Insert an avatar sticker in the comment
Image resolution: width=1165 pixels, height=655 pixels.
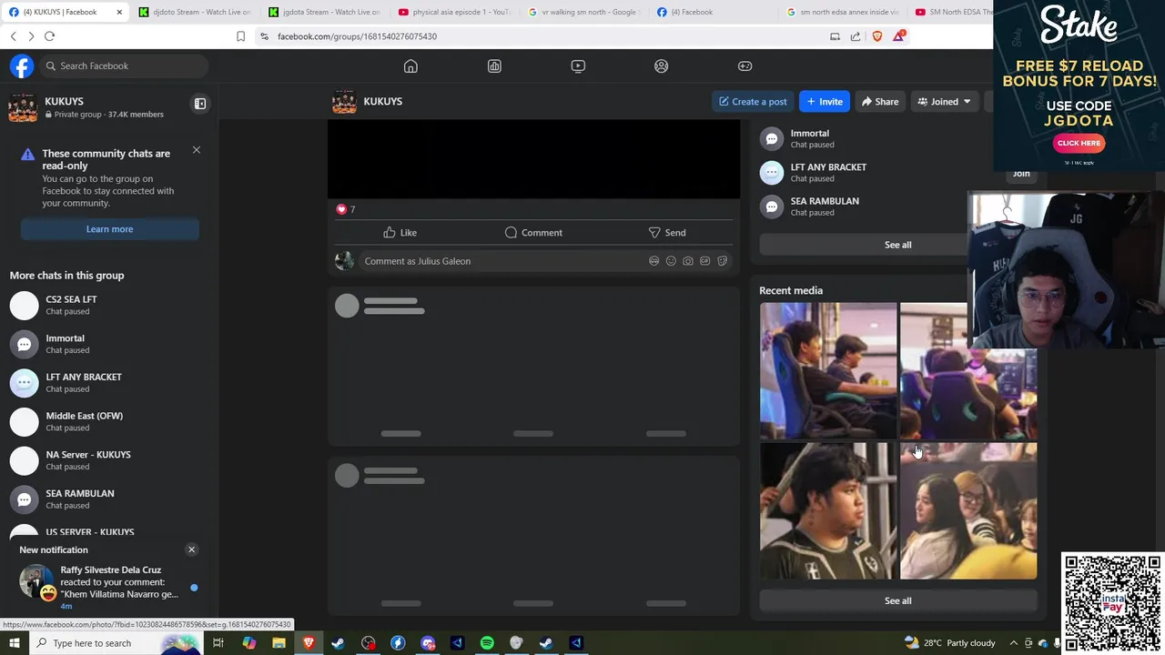coord(653,261)
